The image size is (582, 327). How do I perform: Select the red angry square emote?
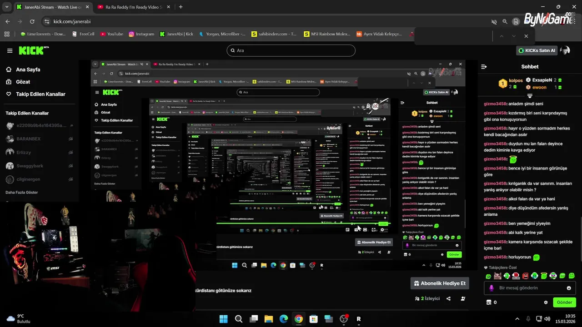(526, 276)
